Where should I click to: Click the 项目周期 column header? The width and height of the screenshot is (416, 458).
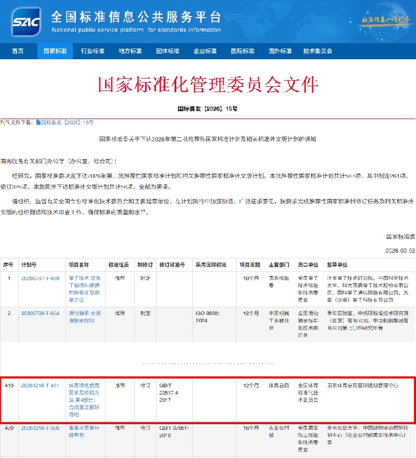(x=250, y=265)
